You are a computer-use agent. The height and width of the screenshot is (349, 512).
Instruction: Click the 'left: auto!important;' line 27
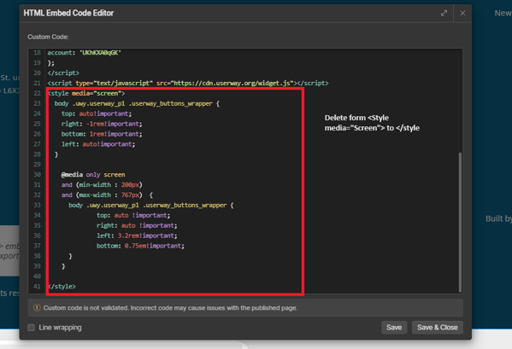[x=98, y=144]
